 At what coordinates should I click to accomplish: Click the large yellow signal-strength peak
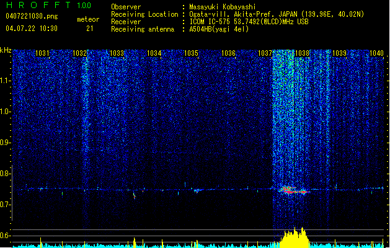point(295,238)
